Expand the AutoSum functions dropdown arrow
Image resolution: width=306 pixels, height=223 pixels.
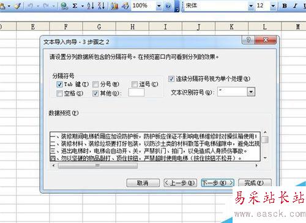click(x=83, y=6)
